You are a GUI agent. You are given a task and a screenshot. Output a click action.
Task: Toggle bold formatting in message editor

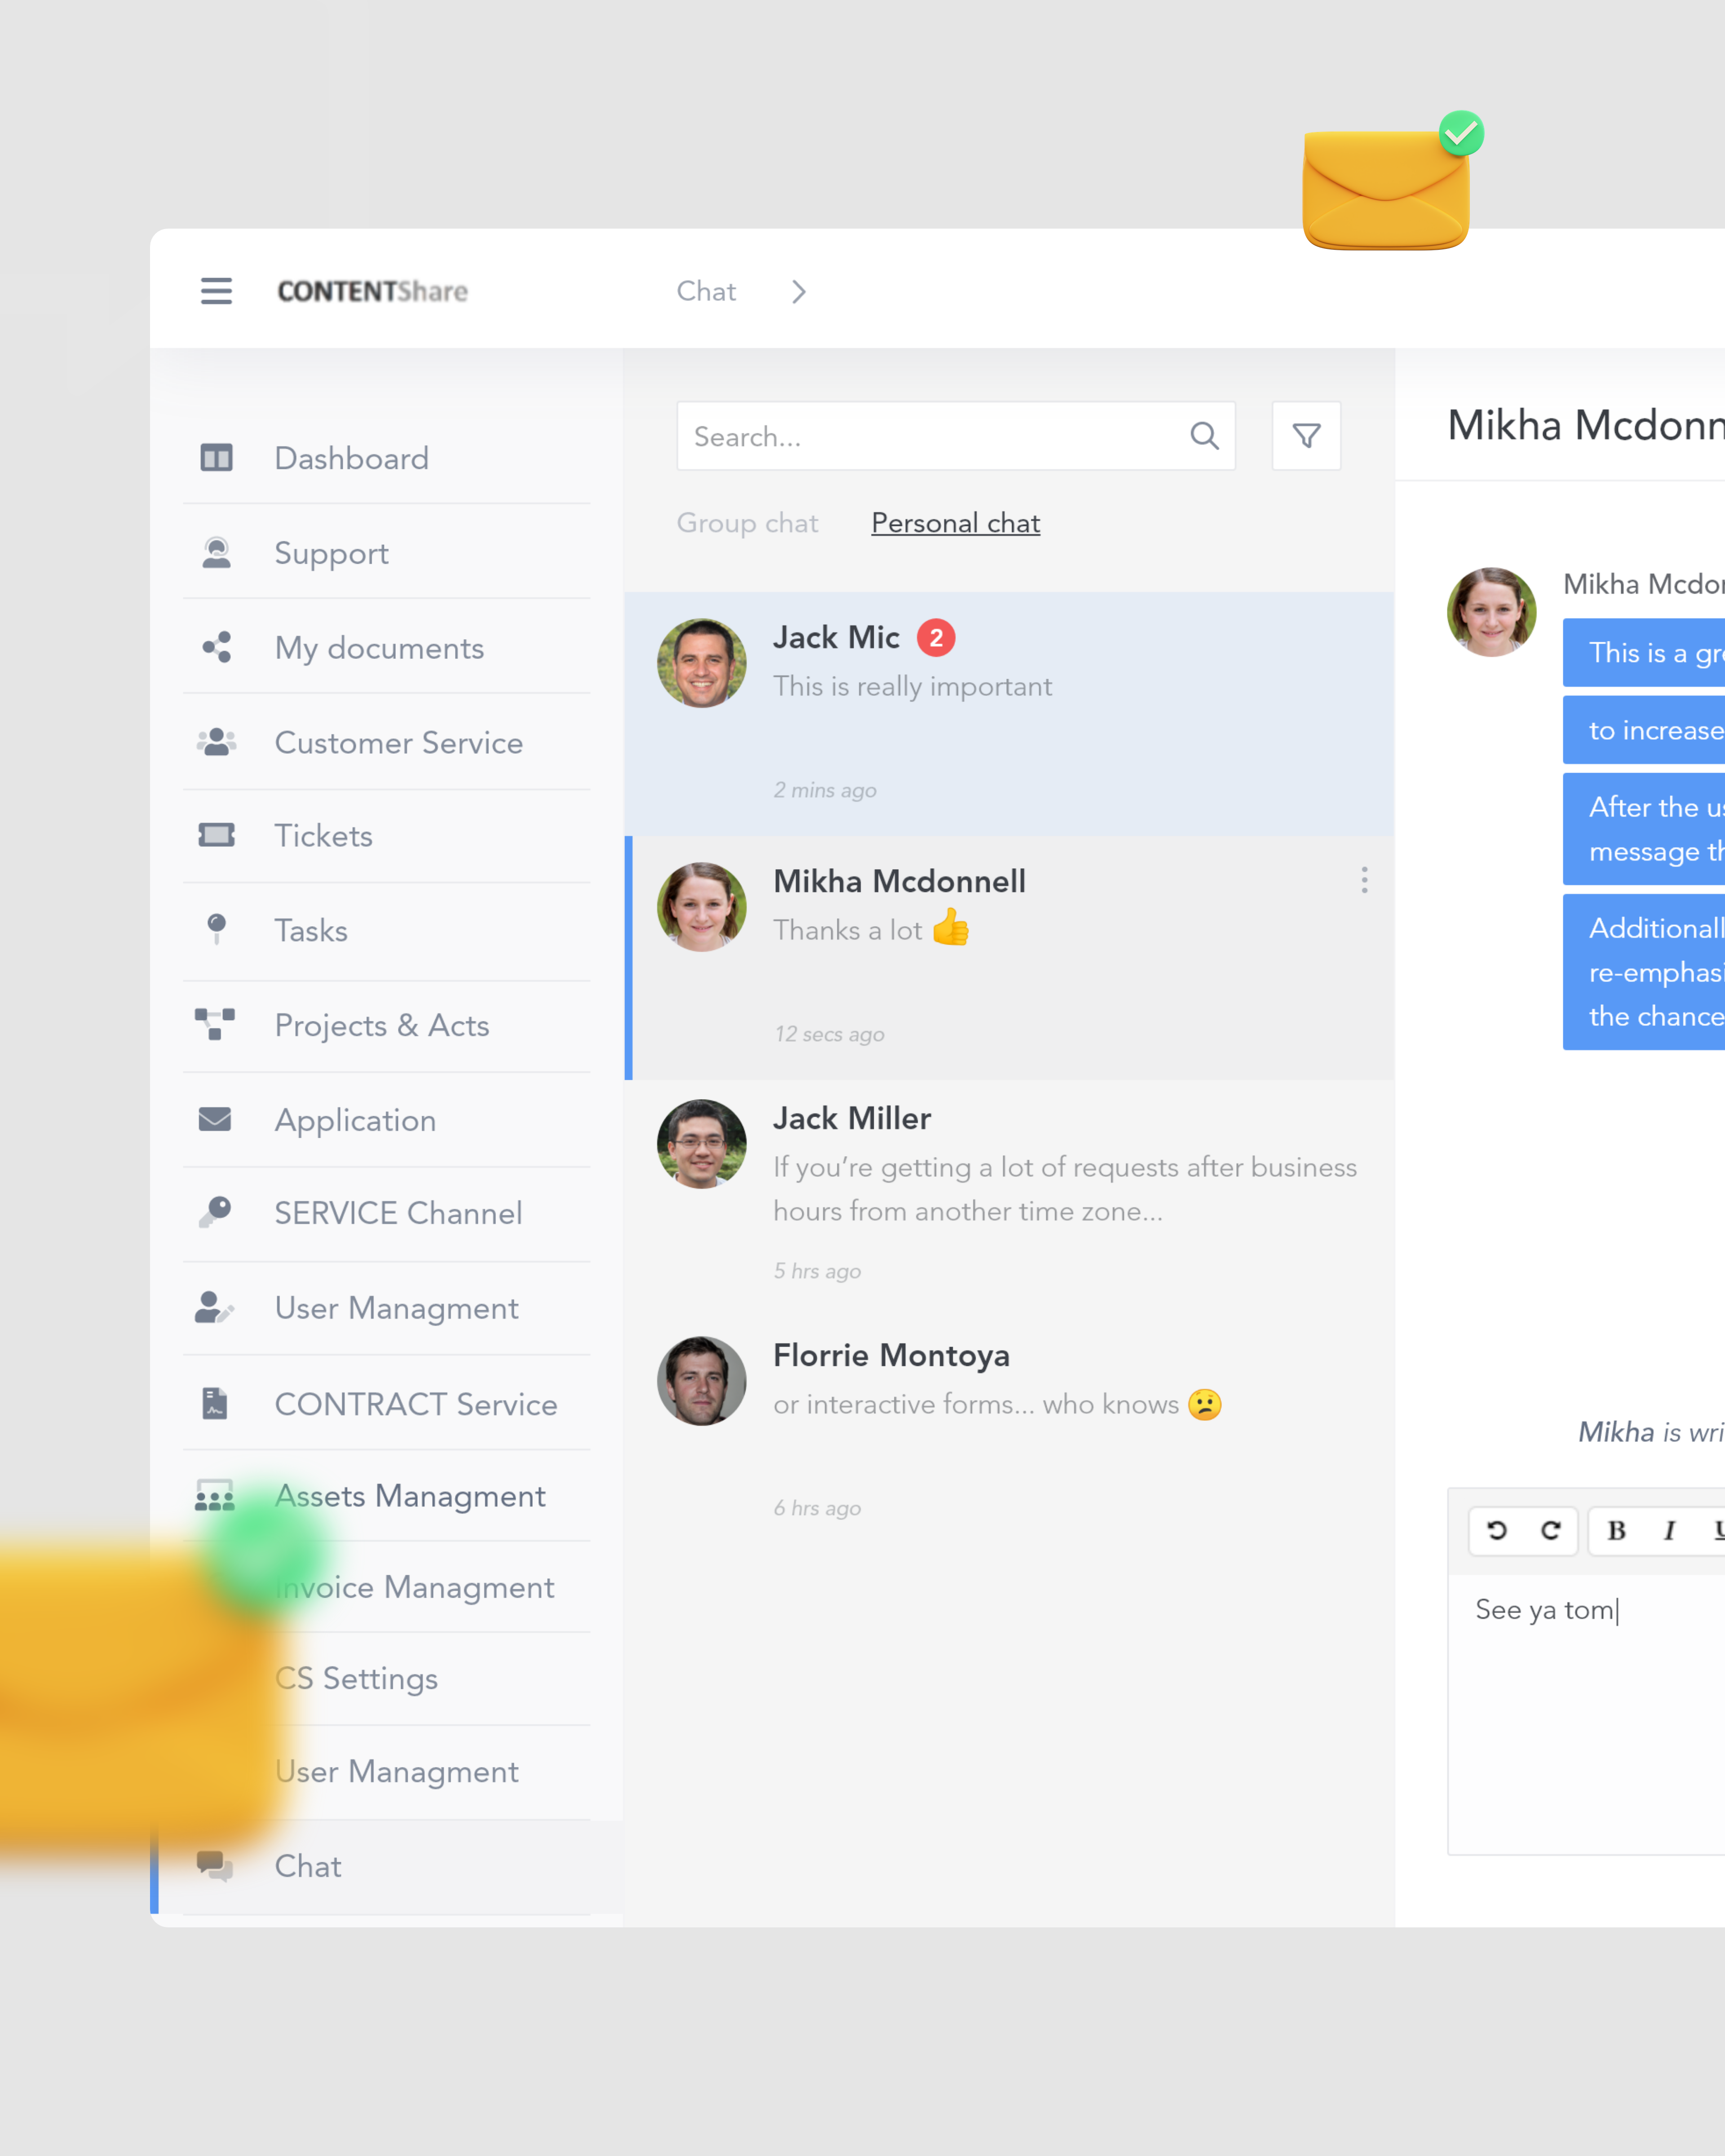[1615, 1530]
